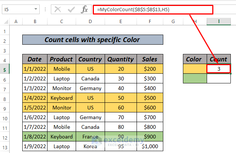This screenshot has width=236, height=153.
Task: Select the yellow color cell under Color
Action: (195, 69)
